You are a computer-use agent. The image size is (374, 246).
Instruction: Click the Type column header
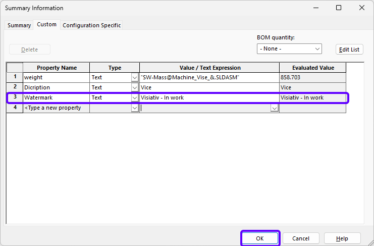[115, 68]
